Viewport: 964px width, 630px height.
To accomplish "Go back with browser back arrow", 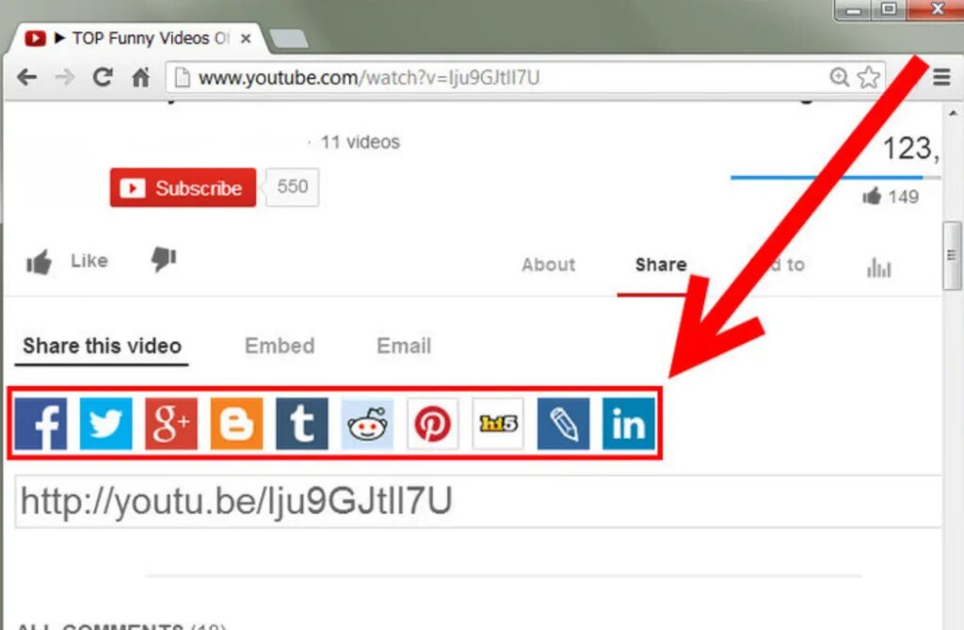I will point(27,77).
